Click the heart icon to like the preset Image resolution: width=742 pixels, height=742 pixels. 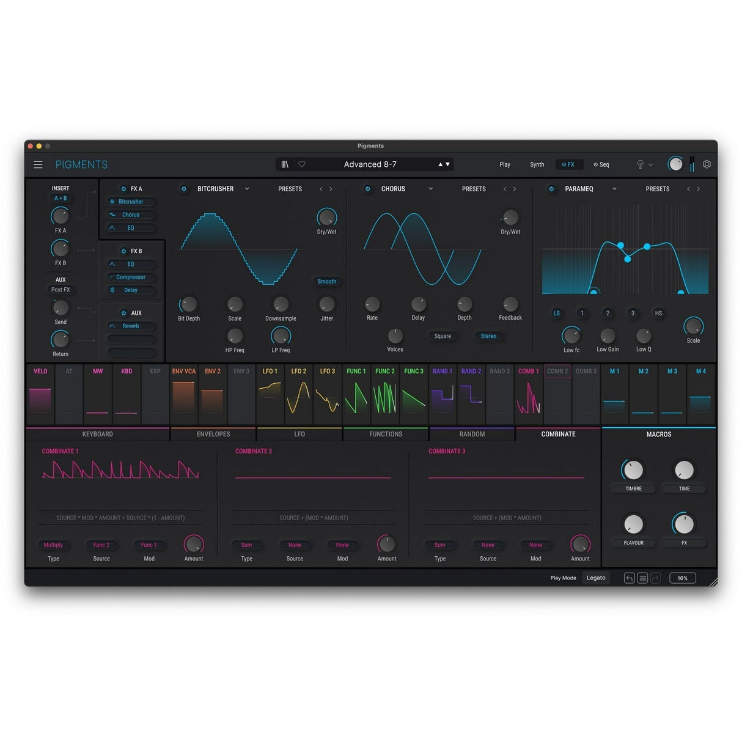(302, 164)
